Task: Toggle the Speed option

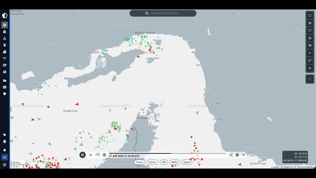Action: coord(187,162)
